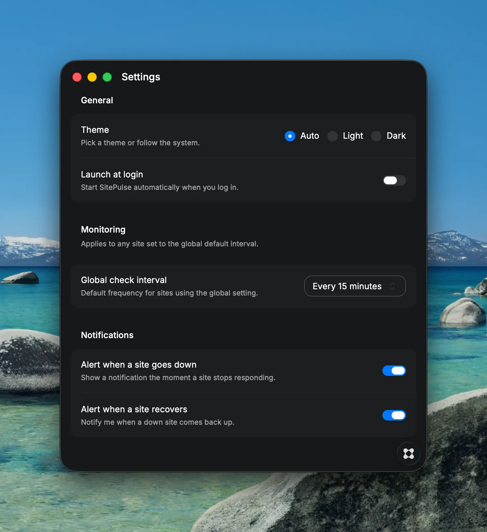Click 'Default frequency for sites using the global setting.'
Image resolution: width=487 pixels, height=532 pixels.
(169, 293)
